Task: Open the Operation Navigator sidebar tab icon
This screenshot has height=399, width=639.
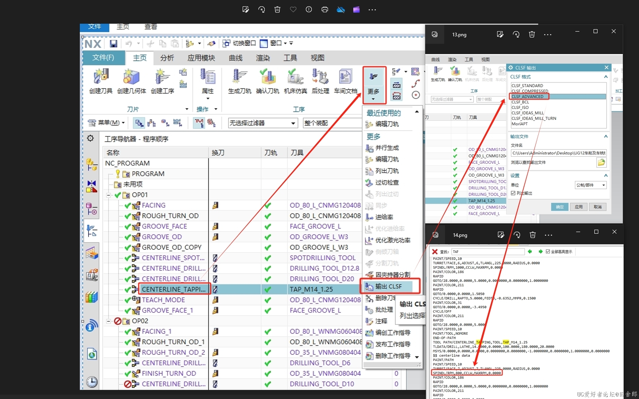Action: 92,230
